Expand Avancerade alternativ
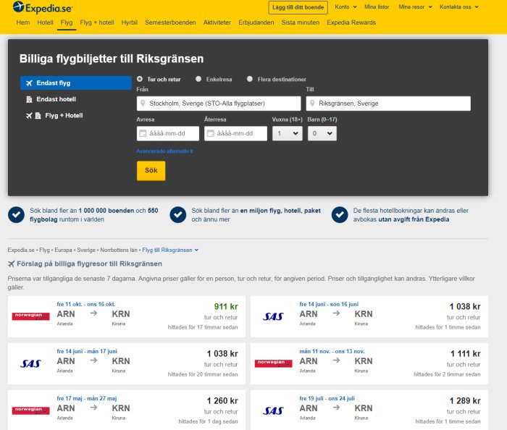 click(x=164, y=151)
